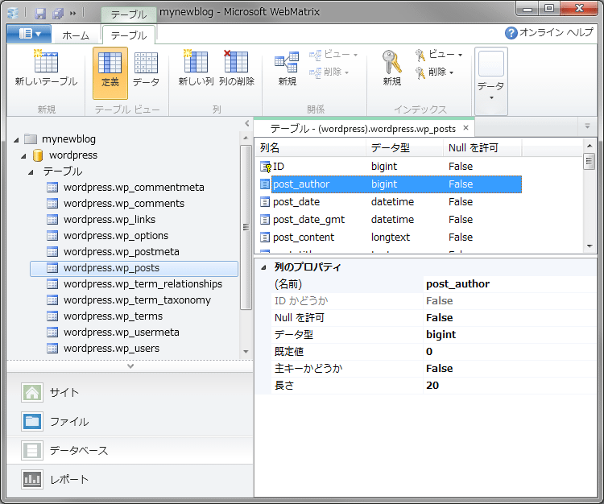Open the relationship View (ビュー) dropdown
The image size is (604, 504).
pos(333,55)
